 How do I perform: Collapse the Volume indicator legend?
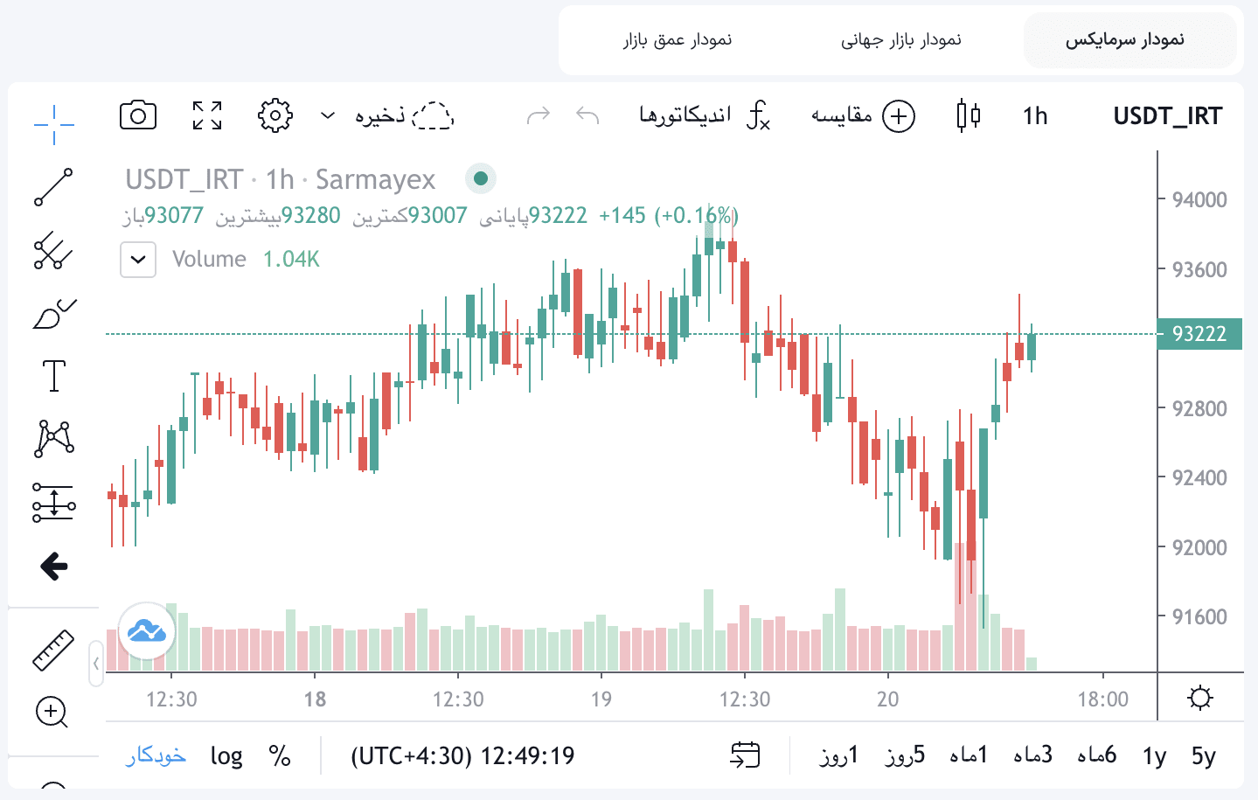138,260
